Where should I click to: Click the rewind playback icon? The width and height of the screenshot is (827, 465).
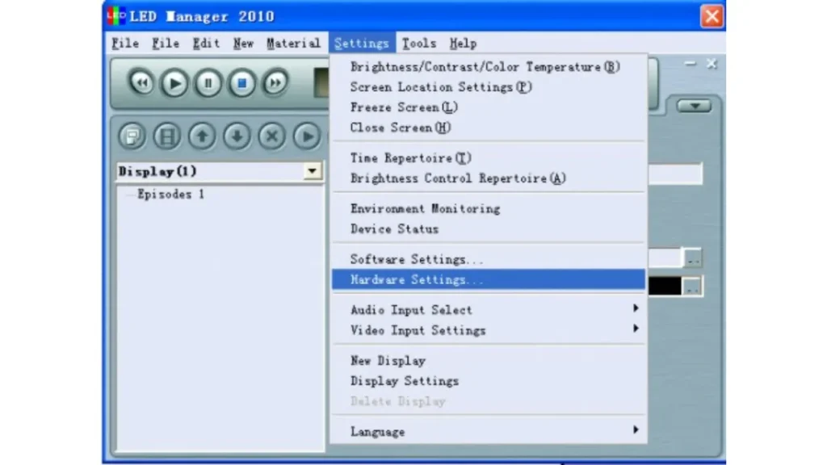coord(141,83)
